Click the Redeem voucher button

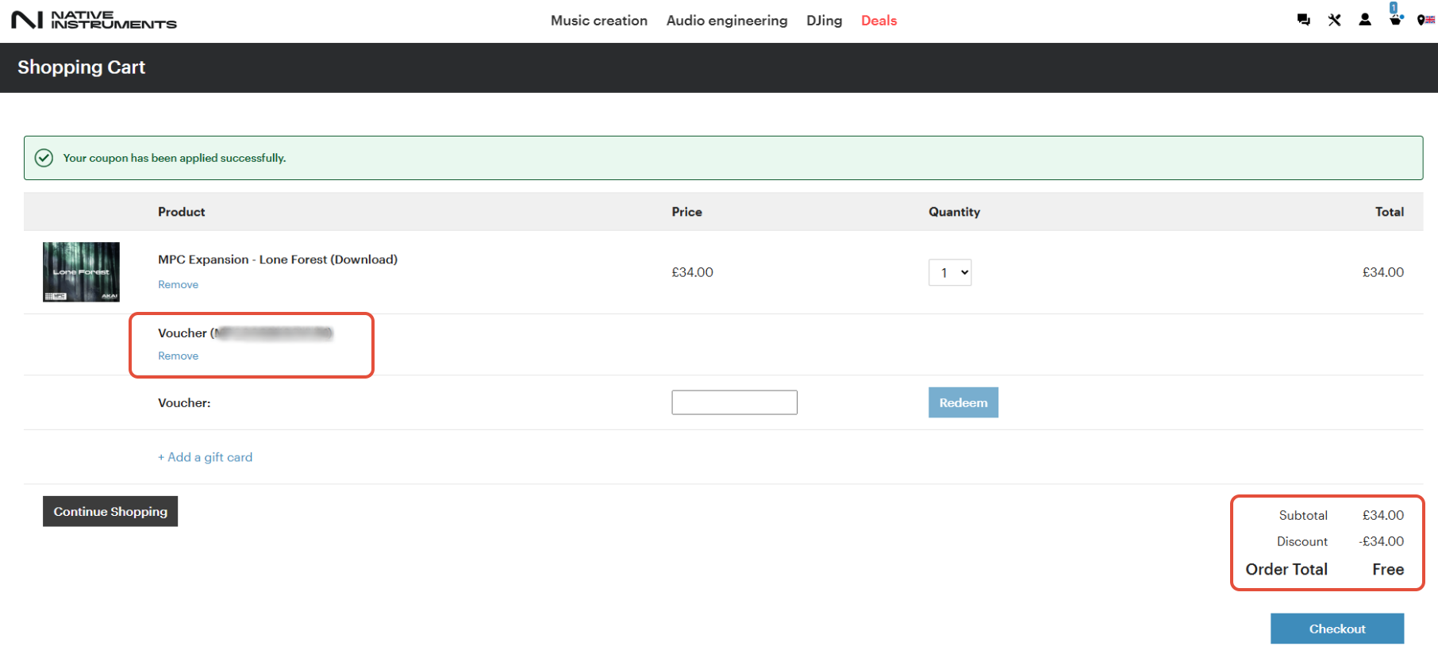(963, 402)
